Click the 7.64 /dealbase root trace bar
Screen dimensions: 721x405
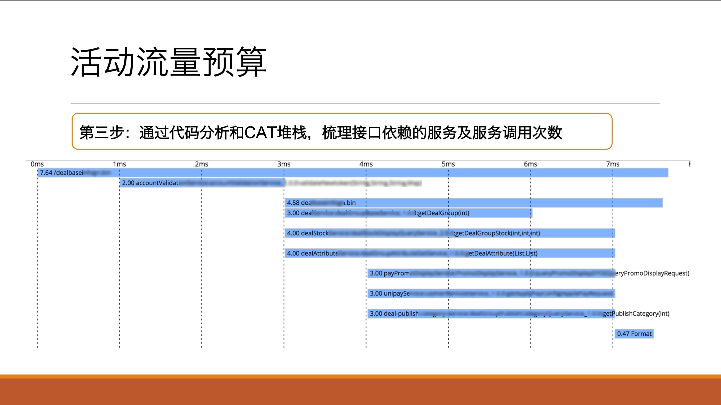pyautogui.click(x=353, y=173)
